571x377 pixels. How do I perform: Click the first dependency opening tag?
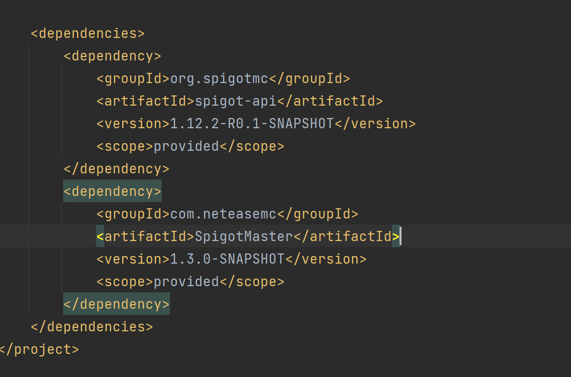click(x=112, y=56)
